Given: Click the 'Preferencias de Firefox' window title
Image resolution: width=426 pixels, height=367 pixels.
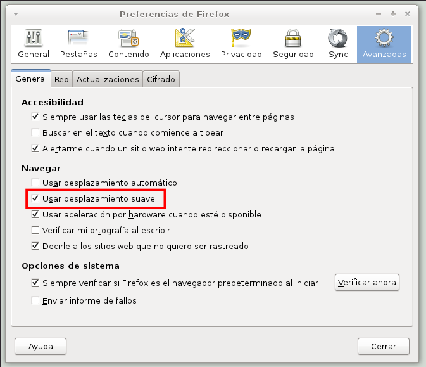Looking at the screenshot, I should coord(175,14).
